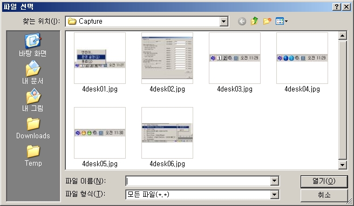Image resolution: width=354 pixels, height=206 pixels.
Task: Create a new folder
Action: [x=267, y=21]
